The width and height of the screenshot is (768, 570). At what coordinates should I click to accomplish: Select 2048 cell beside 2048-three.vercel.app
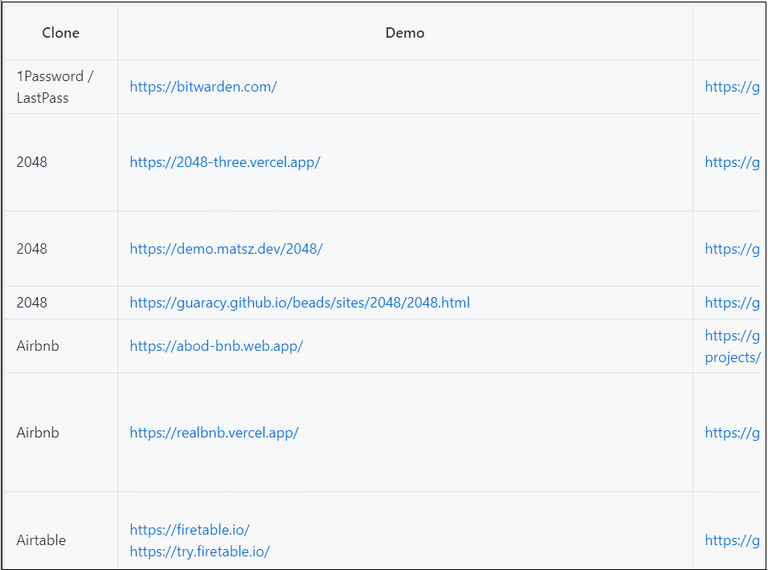tap(61, 162)
